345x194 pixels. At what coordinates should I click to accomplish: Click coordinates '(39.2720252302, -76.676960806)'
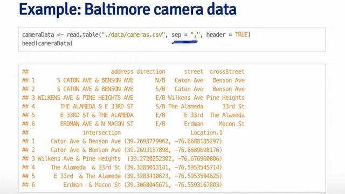coord(175,158)
